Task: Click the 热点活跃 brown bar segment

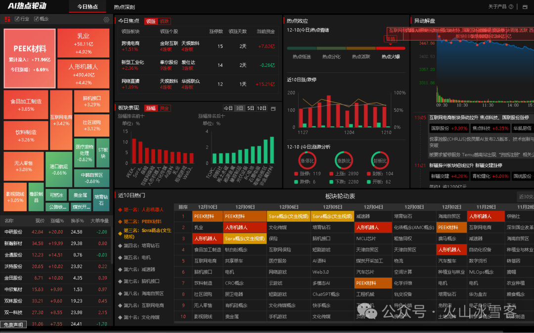Action: coord(361,48)
